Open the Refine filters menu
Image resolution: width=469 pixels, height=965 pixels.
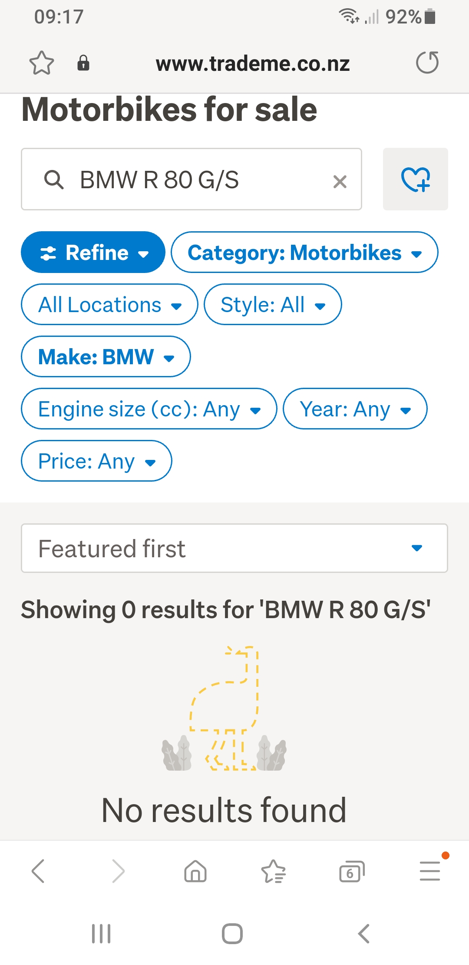coord(93,253)
